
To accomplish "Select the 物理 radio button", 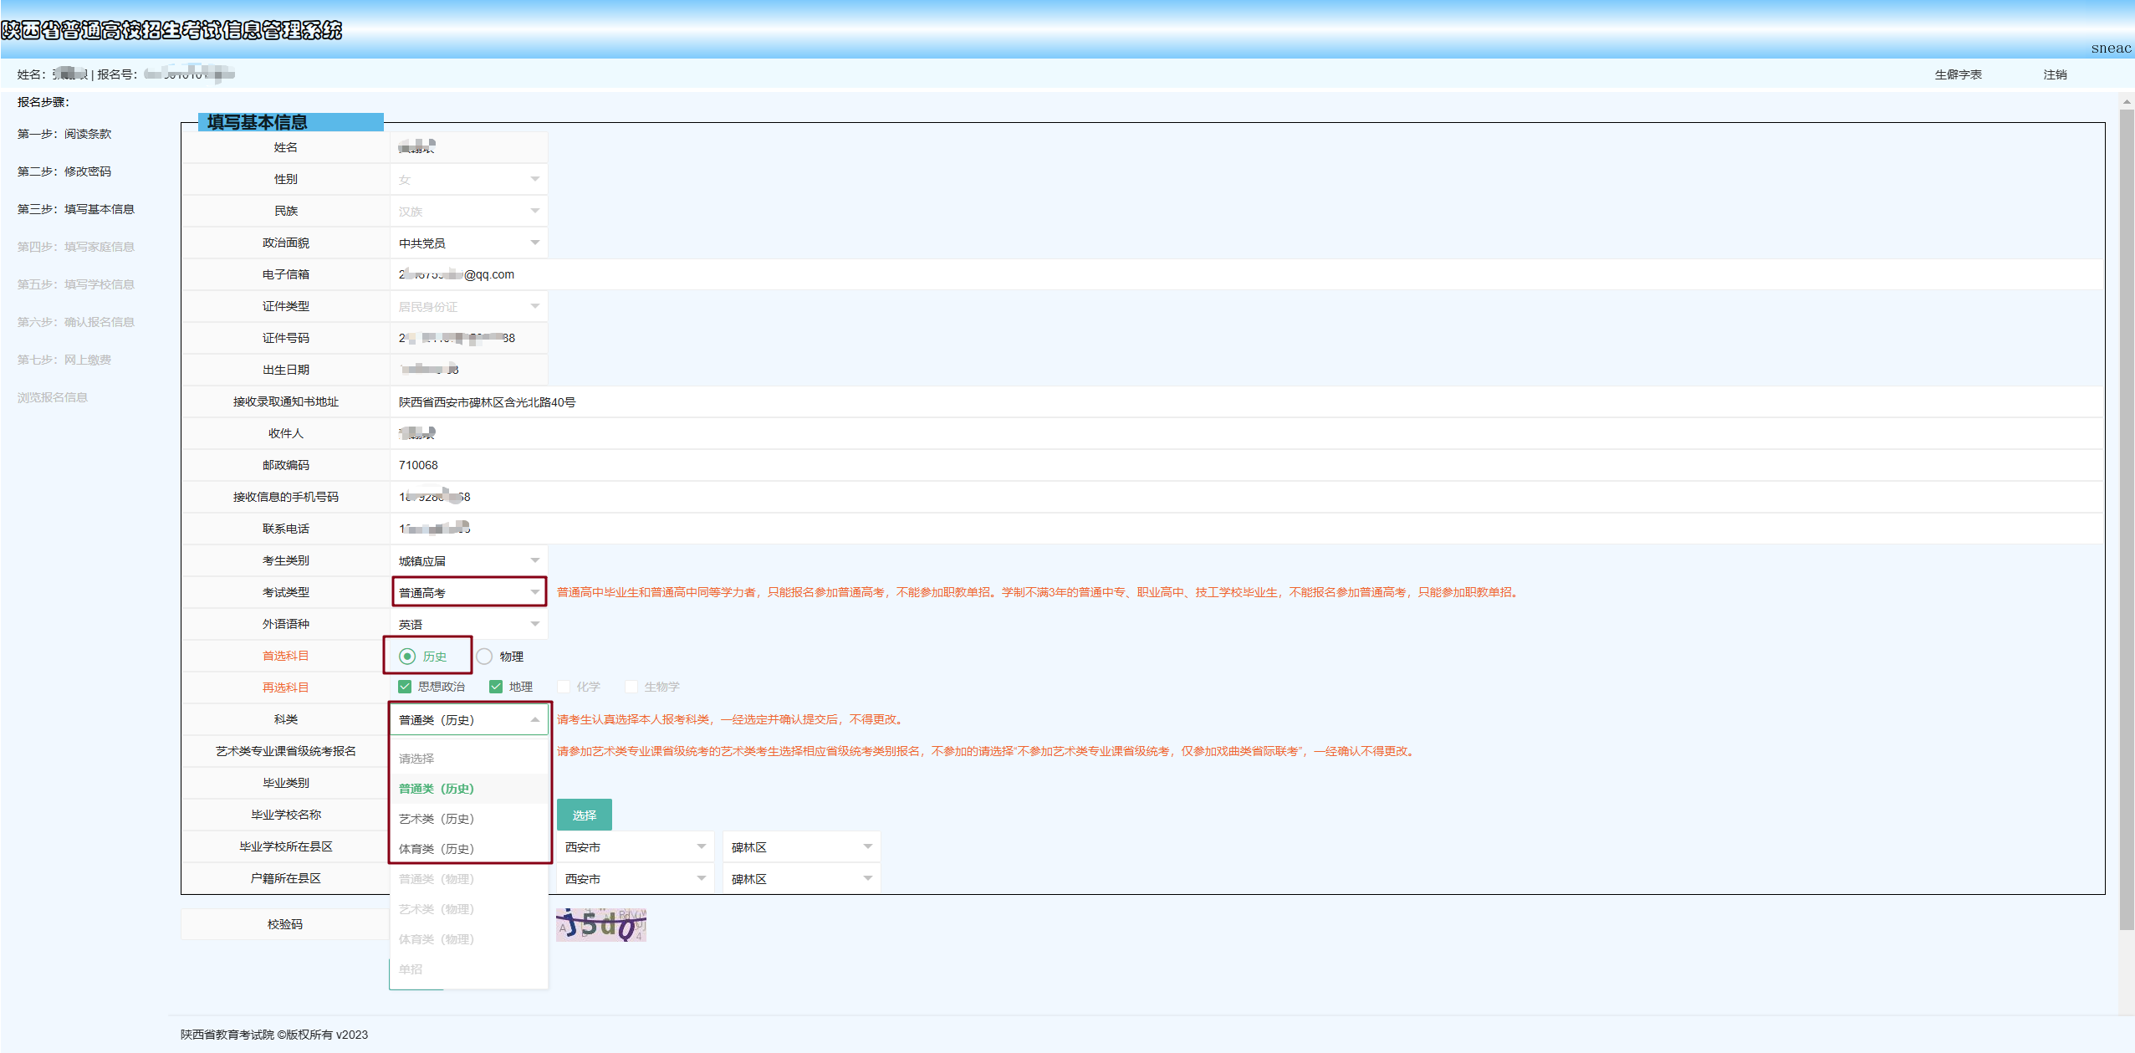I will tap(485, 657).
